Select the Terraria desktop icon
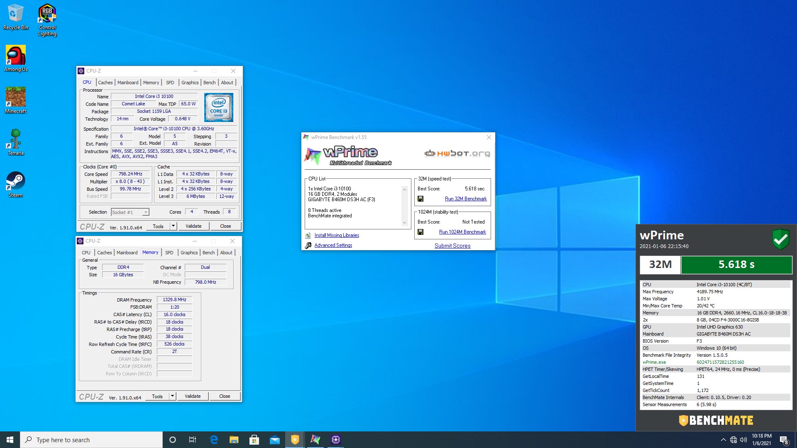Screen dimensions: 797x448 (16, 142)
